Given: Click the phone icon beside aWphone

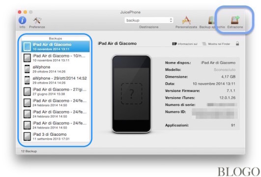Looking at the screenshot, I should click(x=27, y=69).
